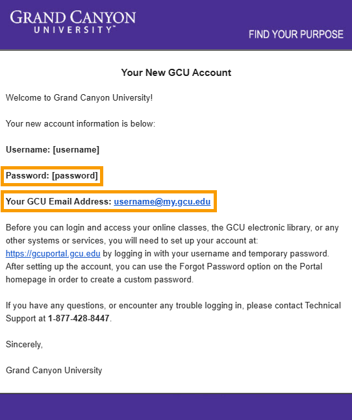Select the Username: [username] line
The height and width of the screenshot is (420, 352).
click(x=53, y=149)
